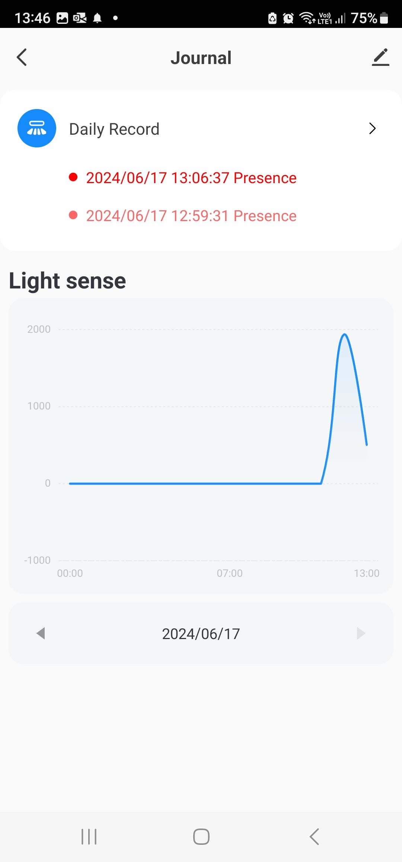Open Android recent apps button
402x862 pixels.
pyautogui.click(x=89, y=837)
